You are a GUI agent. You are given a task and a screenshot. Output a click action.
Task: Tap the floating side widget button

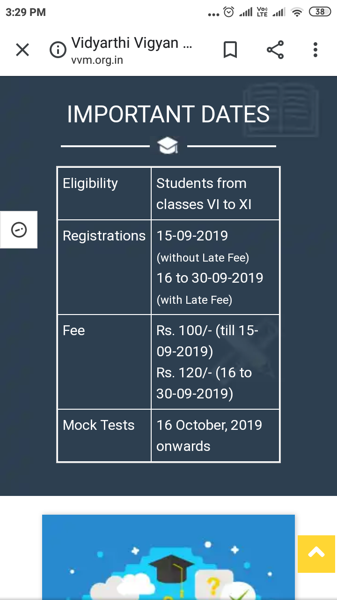(19, 230)
